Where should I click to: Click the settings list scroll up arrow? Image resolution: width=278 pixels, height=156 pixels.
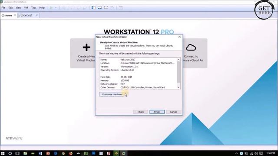tap(179, 60)
